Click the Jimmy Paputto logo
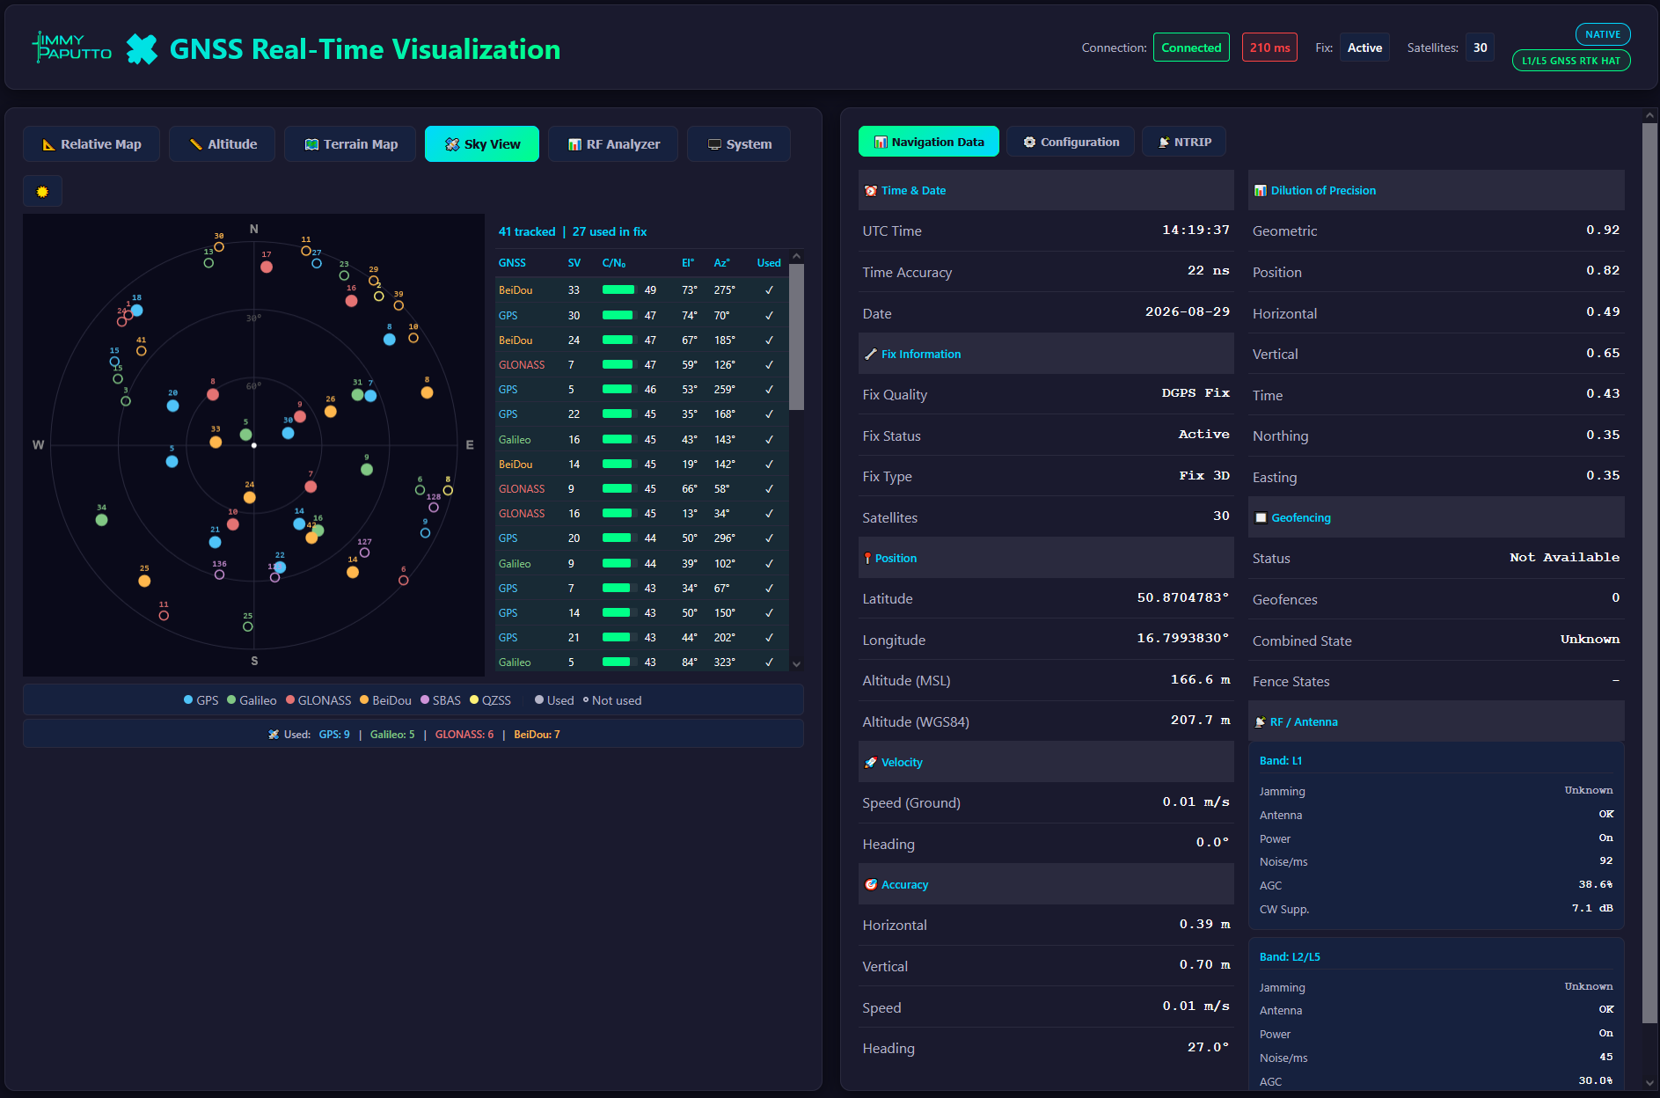Screen dimensions: 1660x1098 pos(72,48)
